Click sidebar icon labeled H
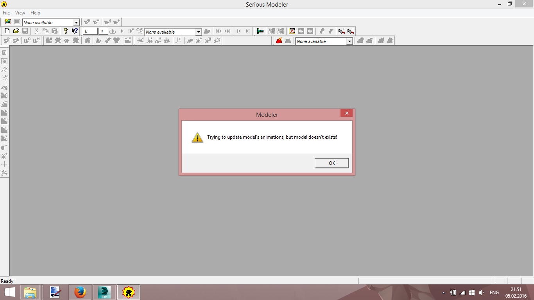This screenshot has width=534, height=300. tap(4, 78)
